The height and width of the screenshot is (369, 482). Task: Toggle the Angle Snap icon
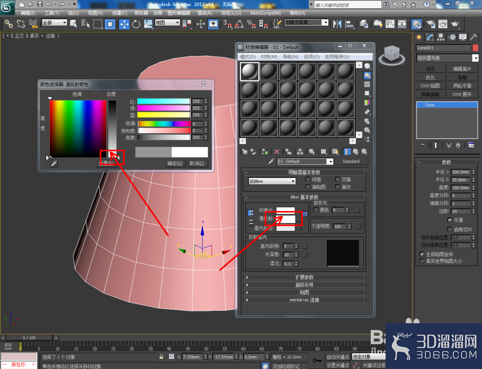pyautogui.click(x=240, y=24)
